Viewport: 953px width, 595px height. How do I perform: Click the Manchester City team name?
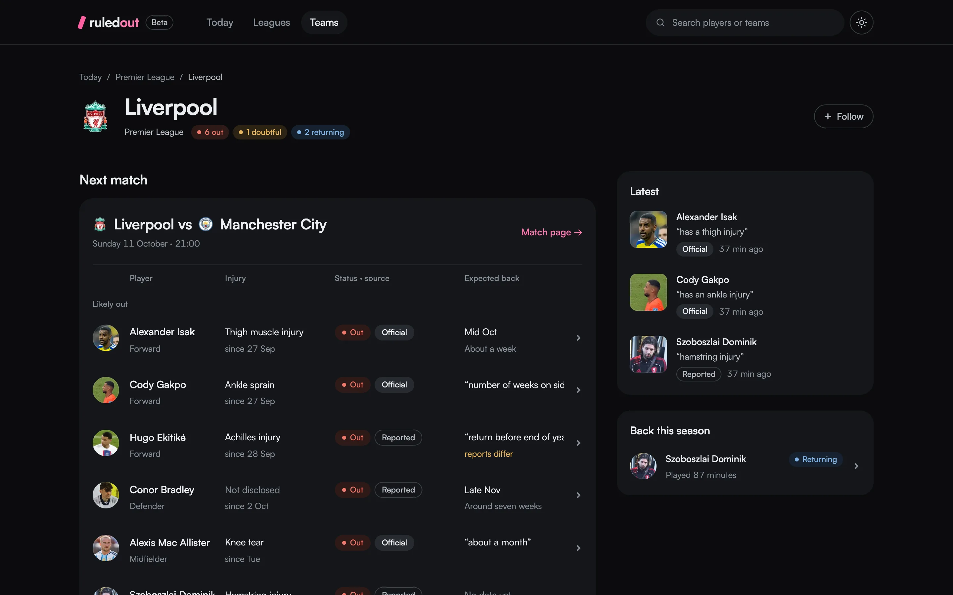click(273, 224)
